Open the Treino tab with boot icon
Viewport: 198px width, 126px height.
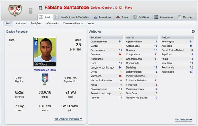118,17
